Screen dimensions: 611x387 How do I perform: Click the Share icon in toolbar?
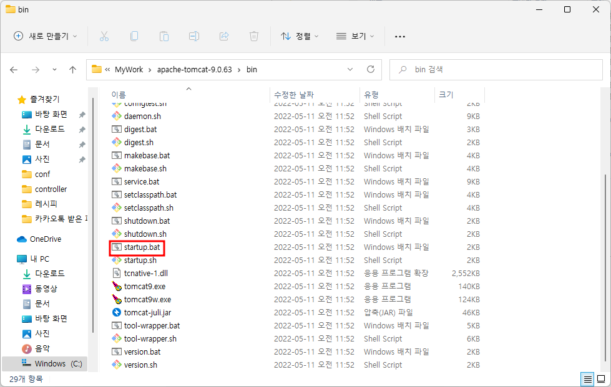pyautogui.click(x=224, y=36)
